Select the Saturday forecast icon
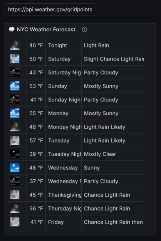Screen dimensions: 161x241 click(15, 59)
